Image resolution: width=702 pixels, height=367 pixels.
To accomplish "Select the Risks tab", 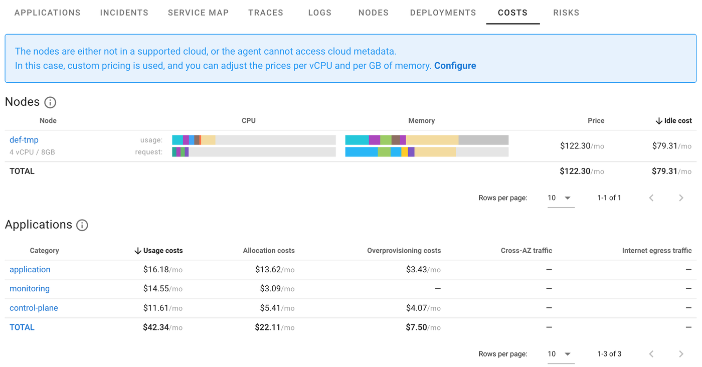I will click(566, 13).
